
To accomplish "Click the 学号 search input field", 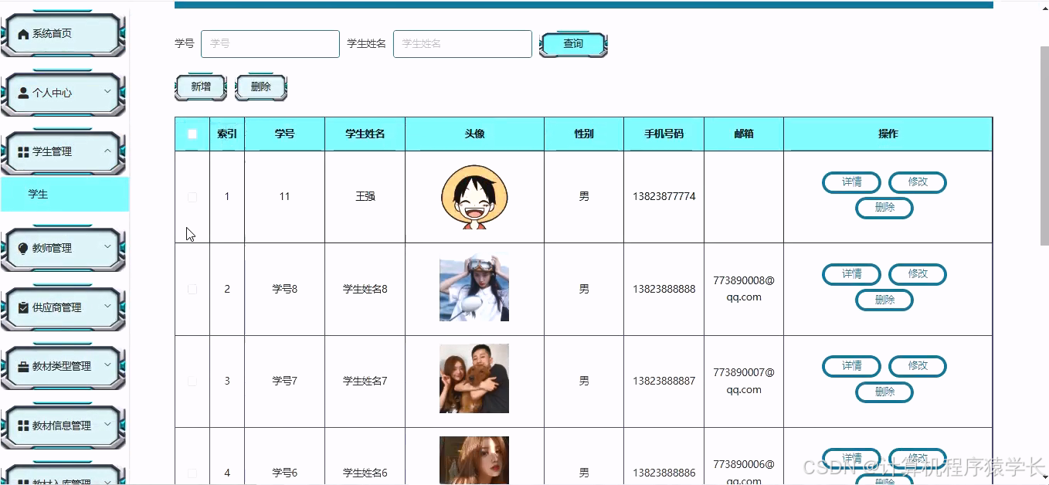I will [270, 44].
